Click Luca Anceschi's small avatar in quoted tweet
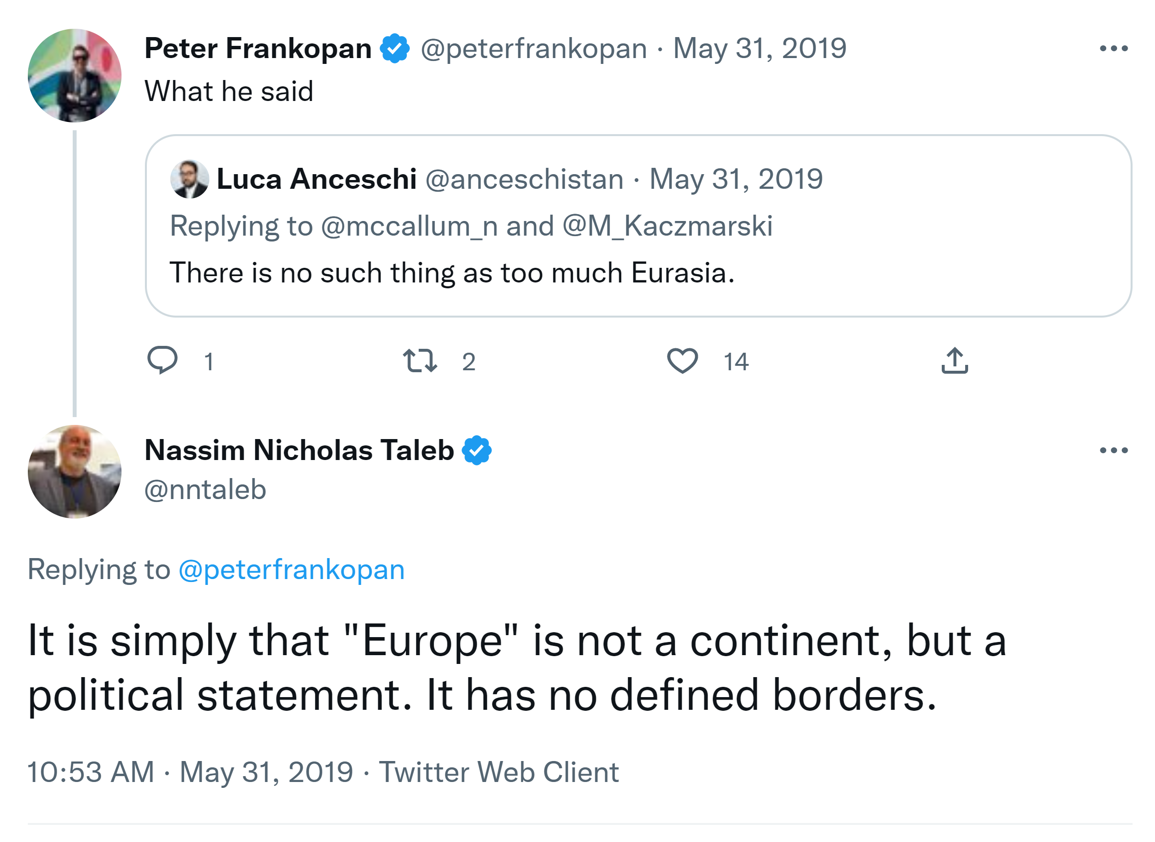The width and height of the screenshot is (1155, 842). click(x=189, y=179)
